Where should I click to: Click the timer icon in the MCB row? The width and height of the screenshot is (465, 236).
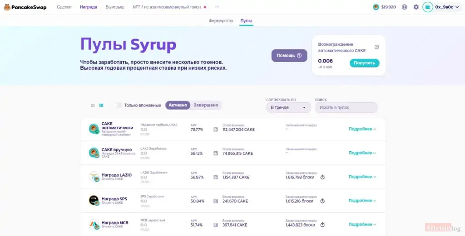[x=322, y=225]
